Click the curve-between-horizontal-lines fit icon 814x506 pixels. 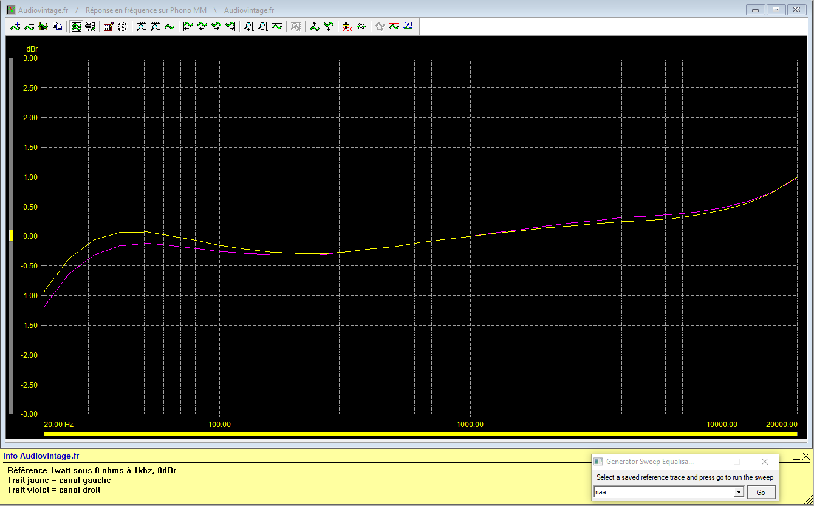[x=277, y=26]
